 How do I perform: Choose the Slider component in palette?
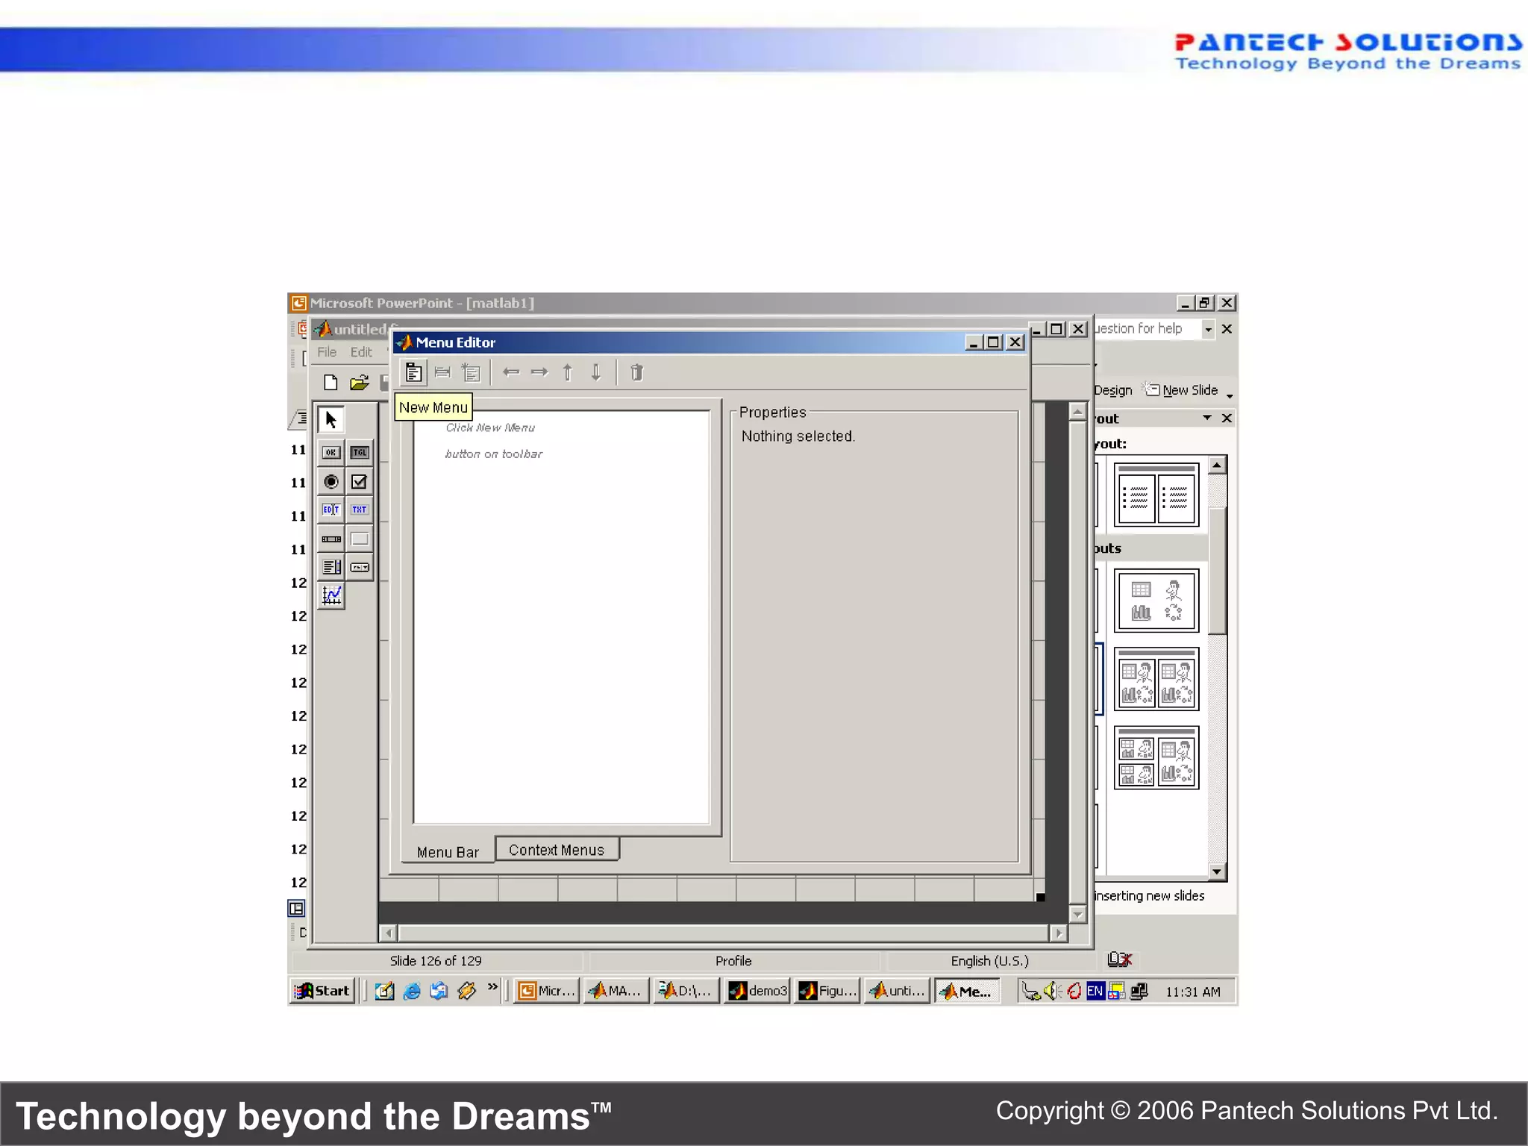pos(331,539)
